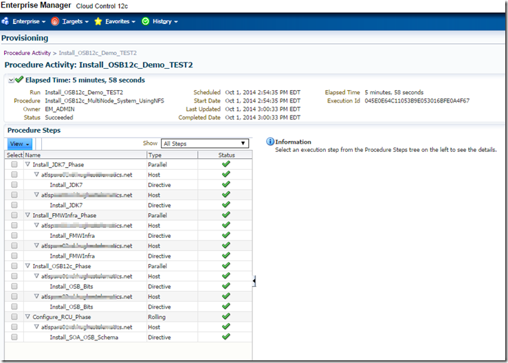Collapse the Elapsed Time summary section

(11, 80)
